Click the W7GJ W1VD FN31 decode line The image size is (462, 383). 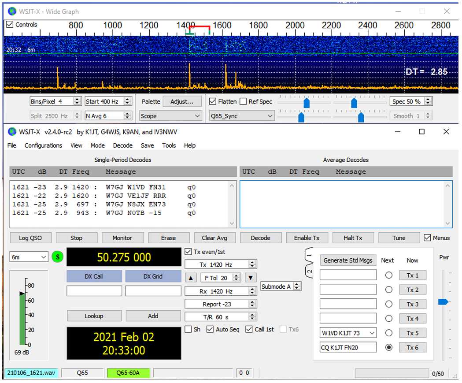click(103, 187)
